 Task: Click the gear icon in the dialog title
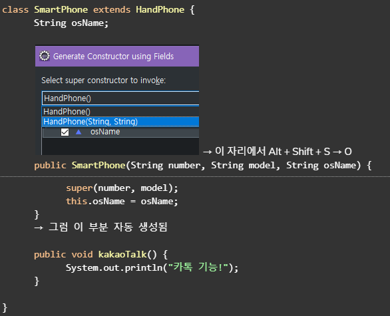coord(45,56)
